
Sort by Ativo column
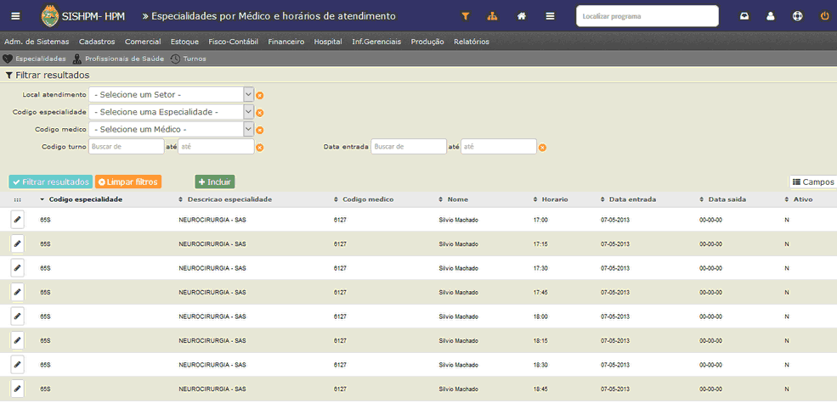coord(799,199)
